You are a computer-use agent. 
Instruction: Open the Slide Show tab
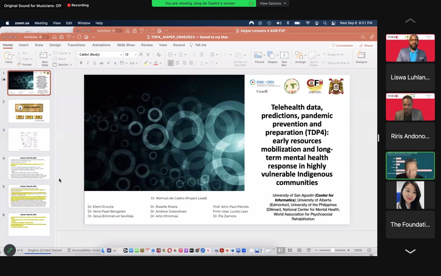pyautogui.click(x=126, y=45)
